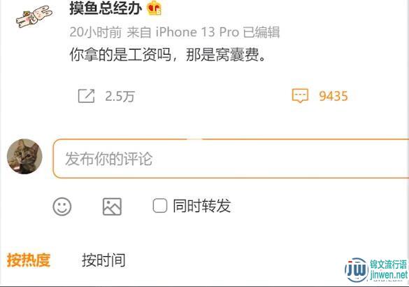This screenshot has height=287, width=409.
Task: Click the cat avatar beside the comment box
Action: coord(24,156)
